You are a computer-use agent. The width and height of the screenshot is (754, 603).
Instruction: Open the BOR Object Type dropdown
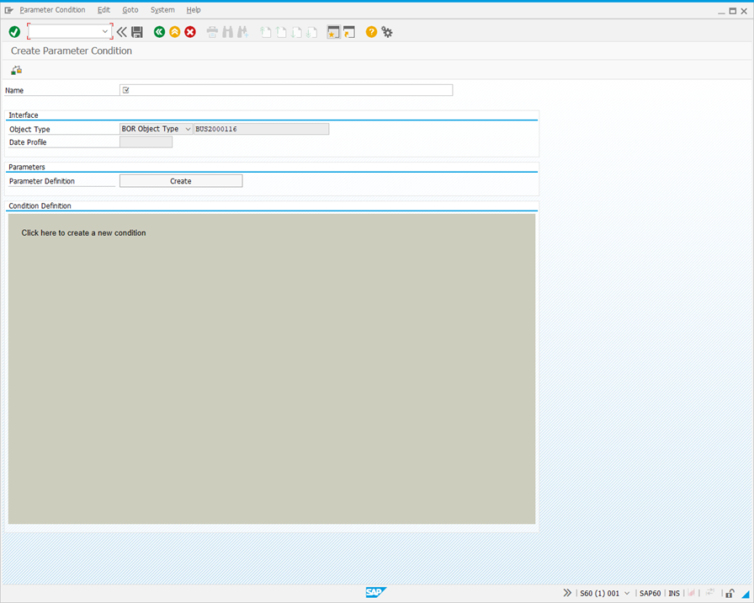(188, 128)
